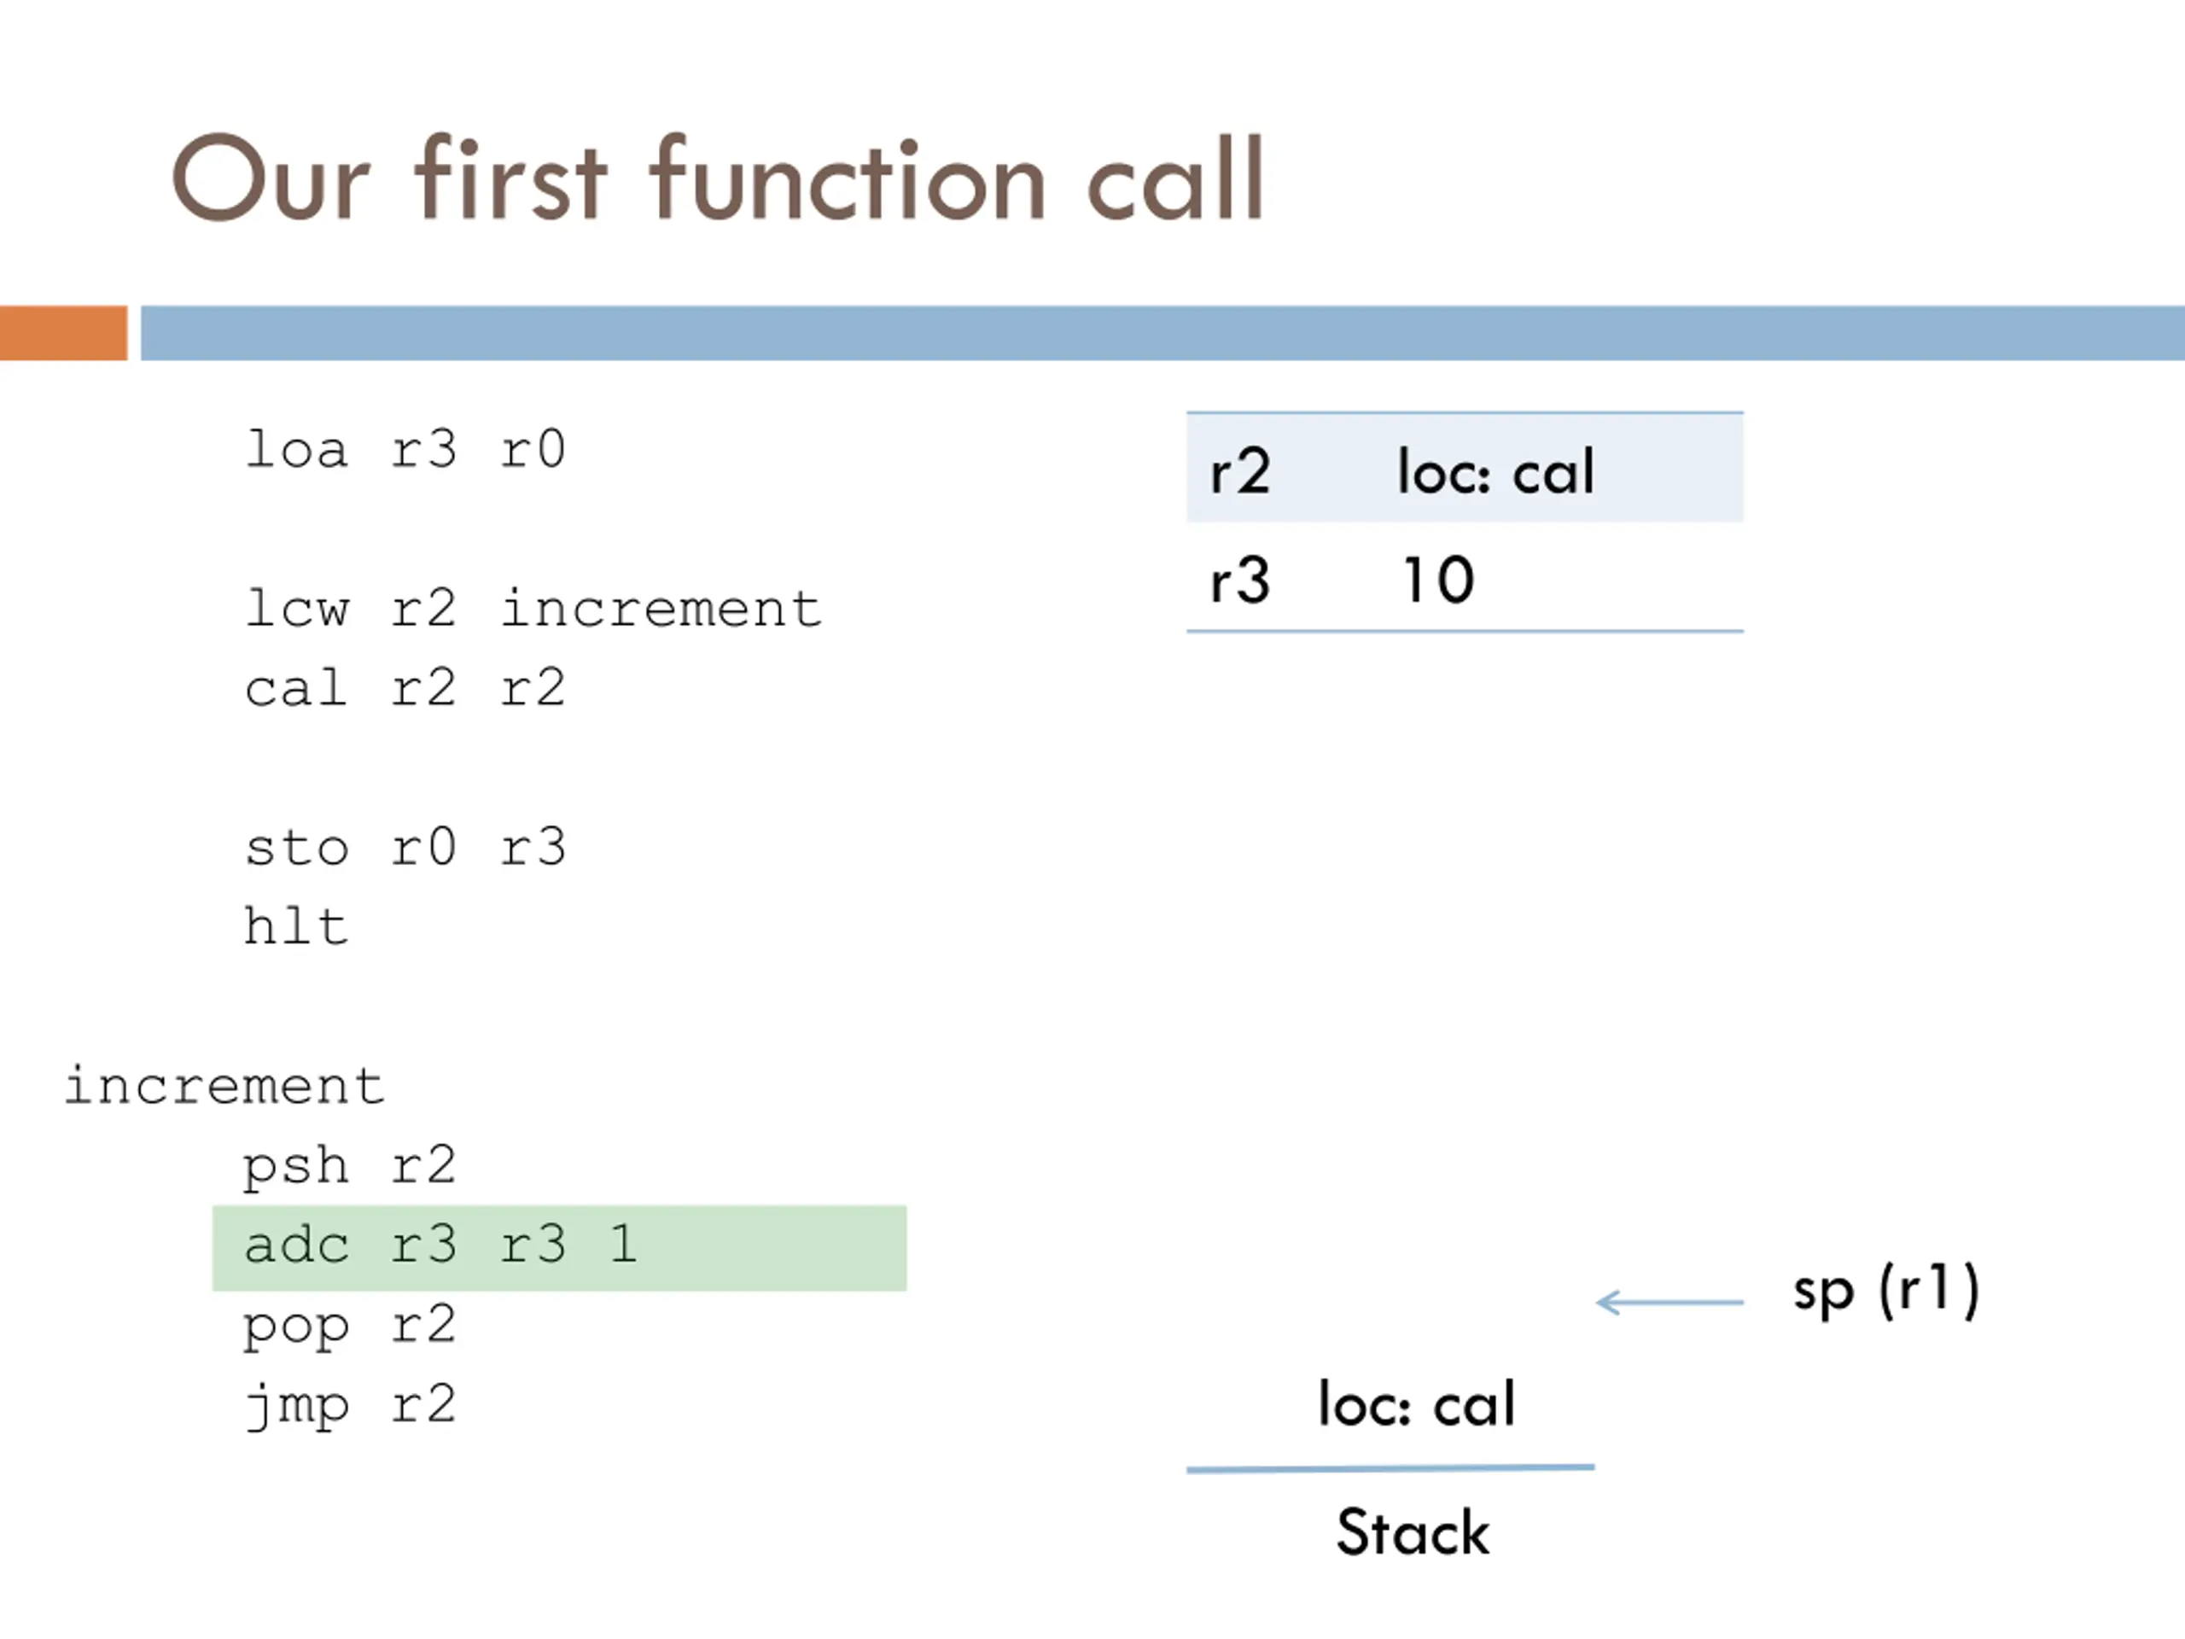Viewport: 2185px width, 1639px height.
Task: Click the r3 register value 10
Action: click(1438, 580)
